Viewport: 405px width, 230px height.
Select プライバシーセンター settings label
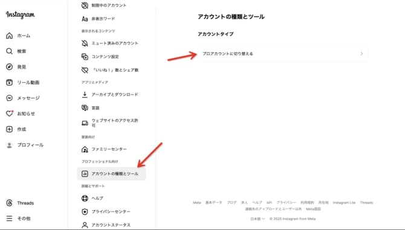click(111, 212)
